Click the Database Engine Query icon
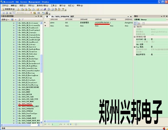This screenshot has height=130, width=168. pos(18,9)
